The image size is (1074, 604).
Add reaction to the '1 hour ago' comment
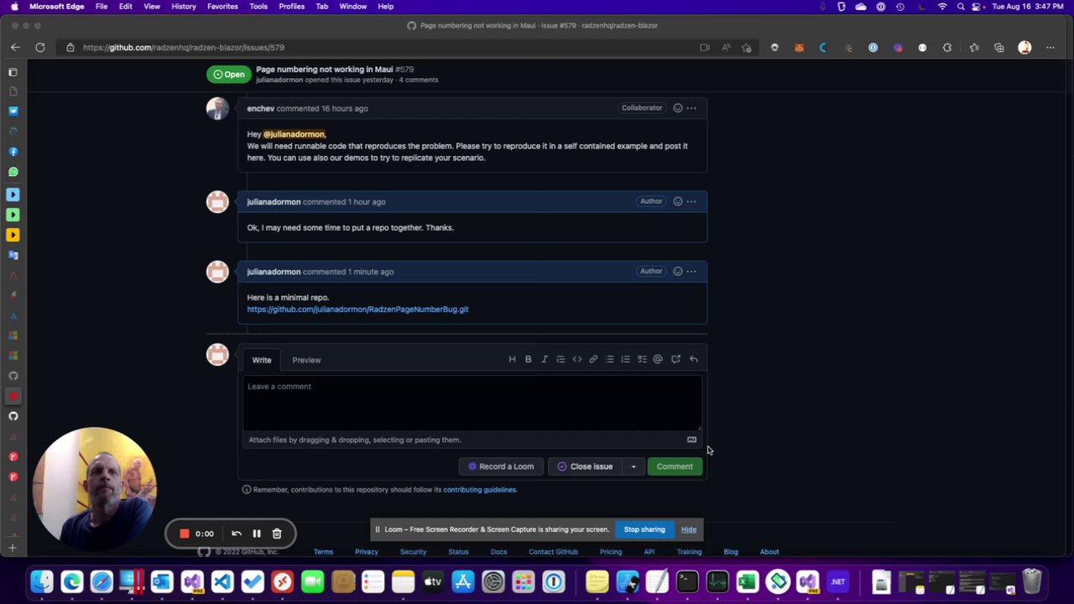(x=677, y=201)
